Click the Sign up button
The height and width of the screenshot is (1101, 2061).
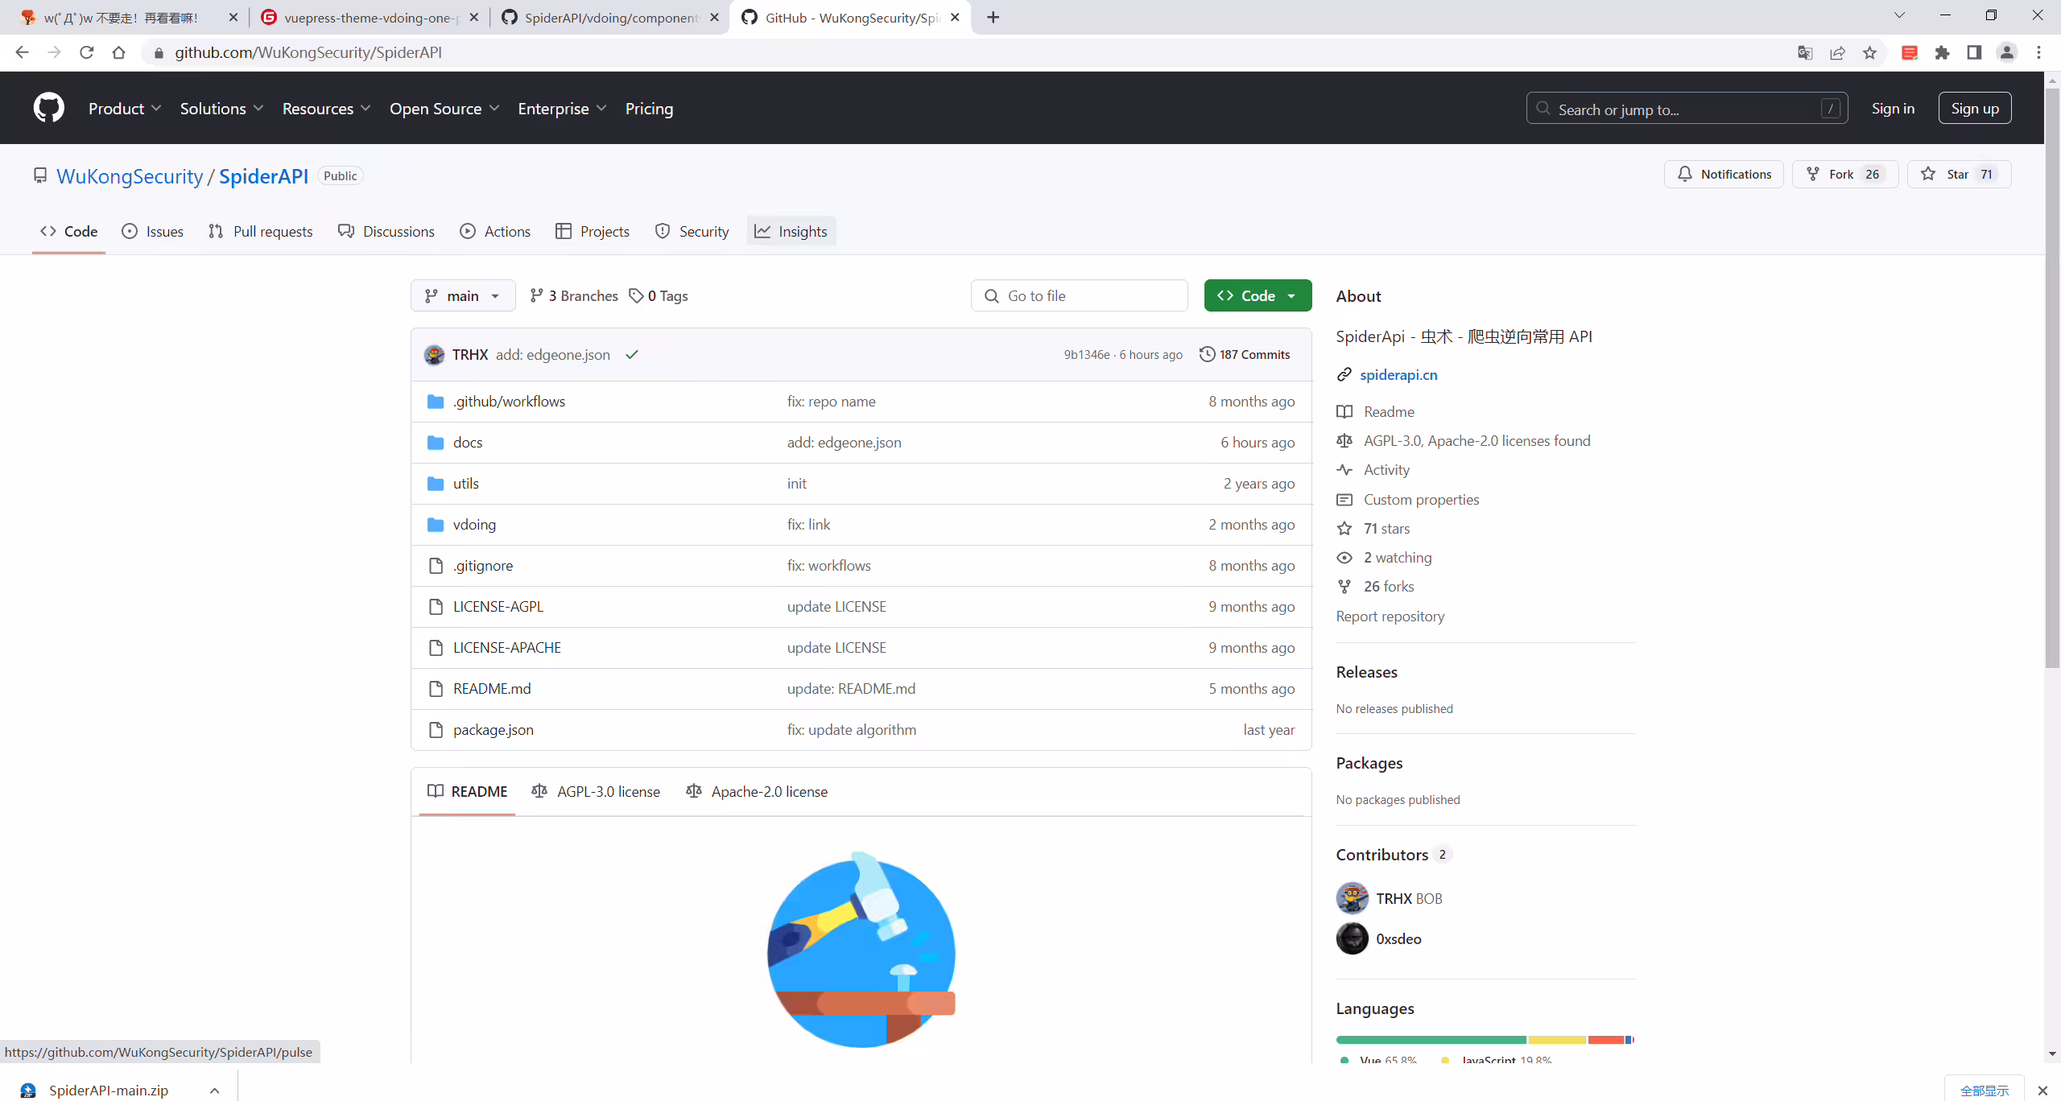pyautogui.click(x=1974, y=109)
